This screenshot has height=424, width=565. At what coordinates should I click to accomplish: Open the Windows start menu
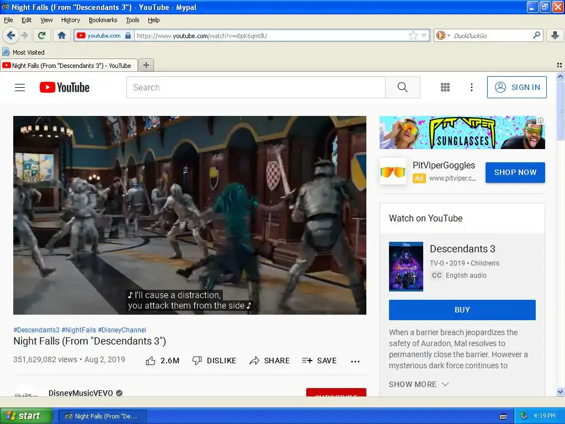click(x=26, y=416)
